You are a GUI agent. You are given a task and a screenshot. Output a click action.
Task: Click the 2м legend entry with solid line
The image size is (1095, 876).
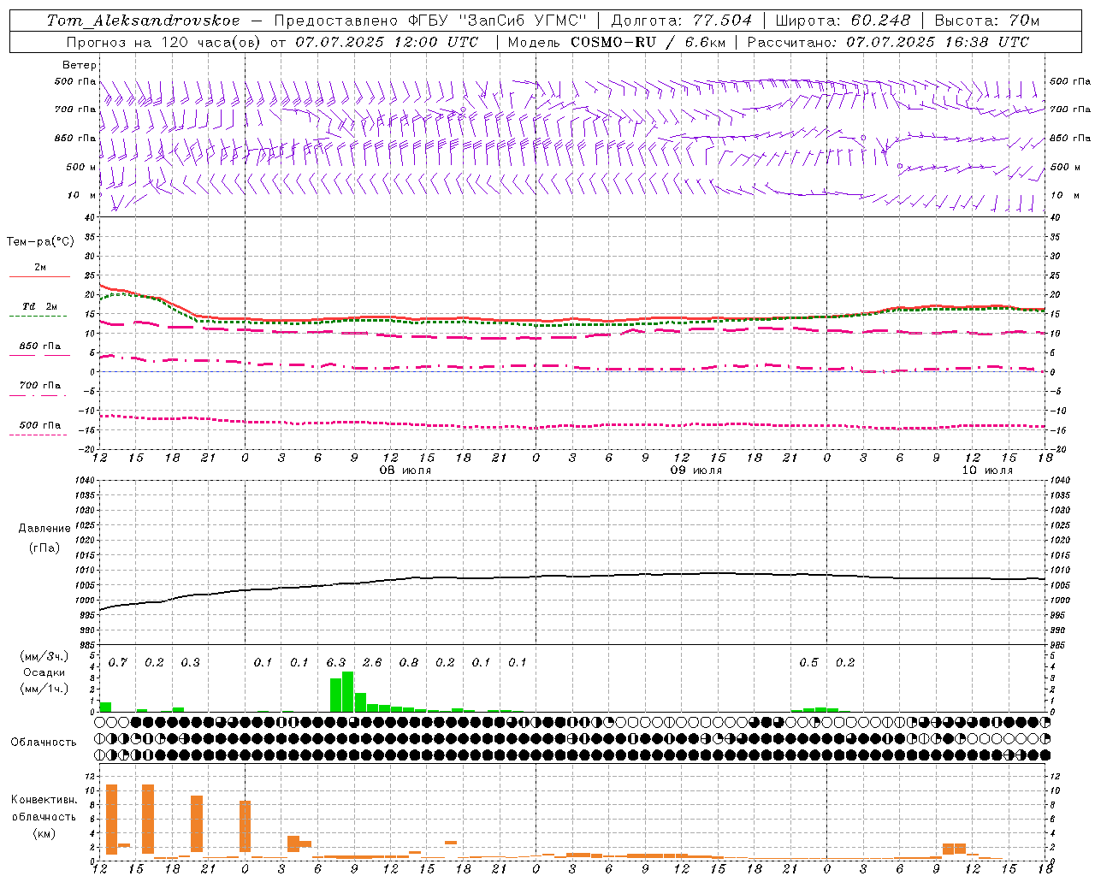click(39, 270)
